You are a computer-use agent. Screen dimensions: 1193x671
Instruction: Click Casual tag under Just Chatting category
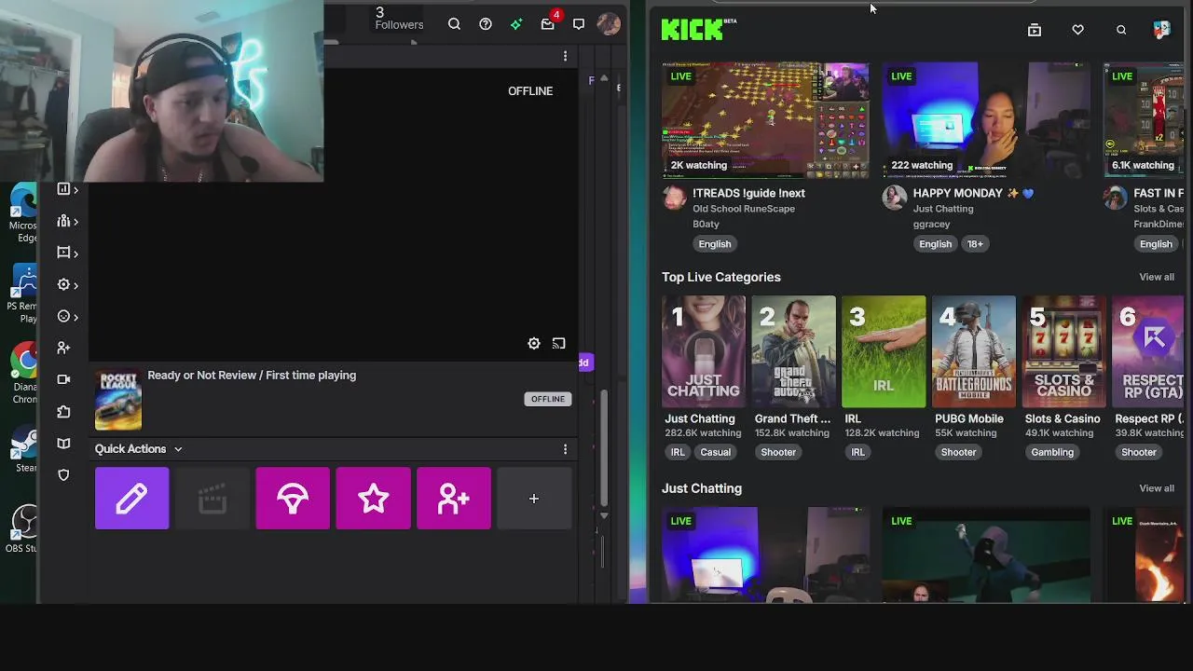coord(716,452)
